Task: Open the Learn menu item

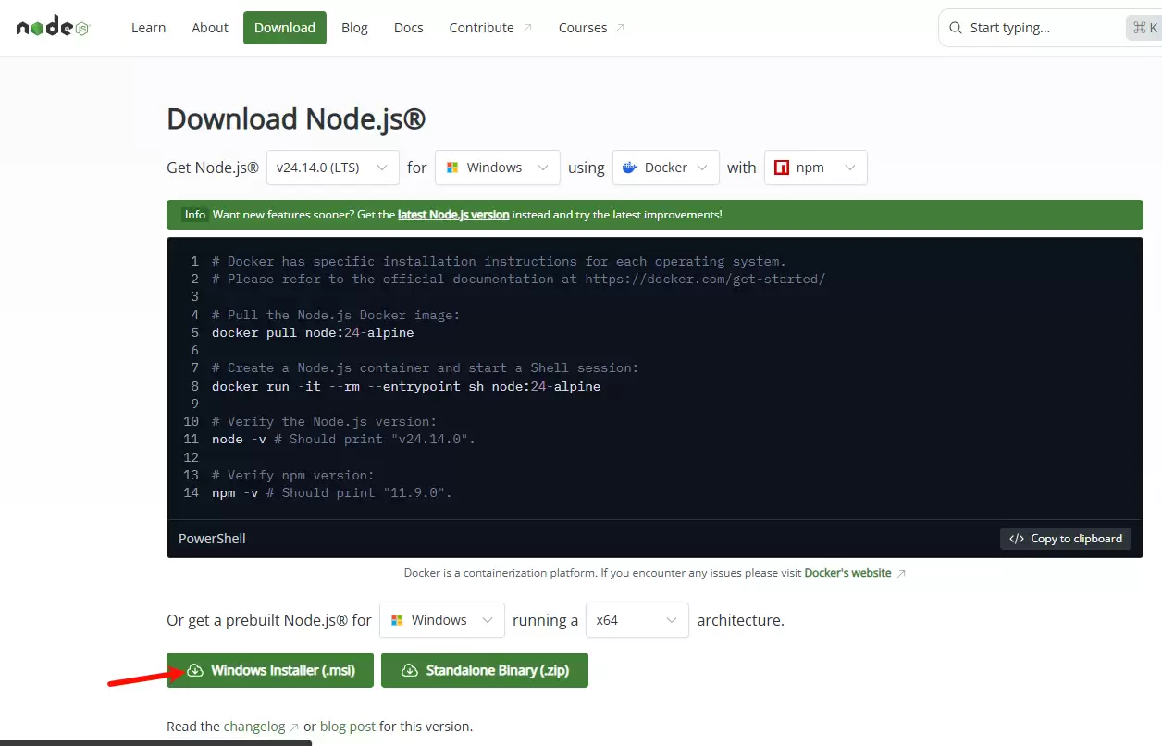Action: click(x=148, y=28)
